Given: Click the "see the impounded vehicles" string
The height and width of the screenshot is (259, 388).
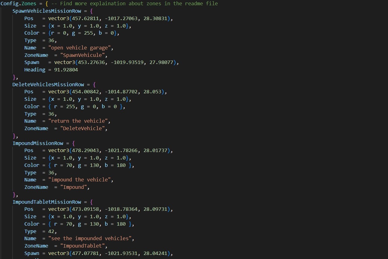Looking at the screenshot, I should 91,239.
